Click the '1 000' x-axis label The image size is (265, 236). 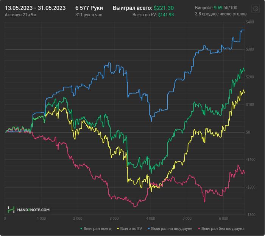(41, 219)
